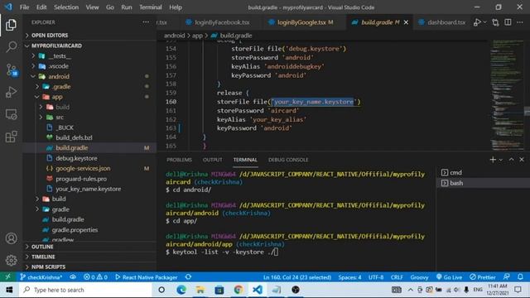Open the Extensions view
The height and width of the screenshot is (298, 530).
[11, 137]
